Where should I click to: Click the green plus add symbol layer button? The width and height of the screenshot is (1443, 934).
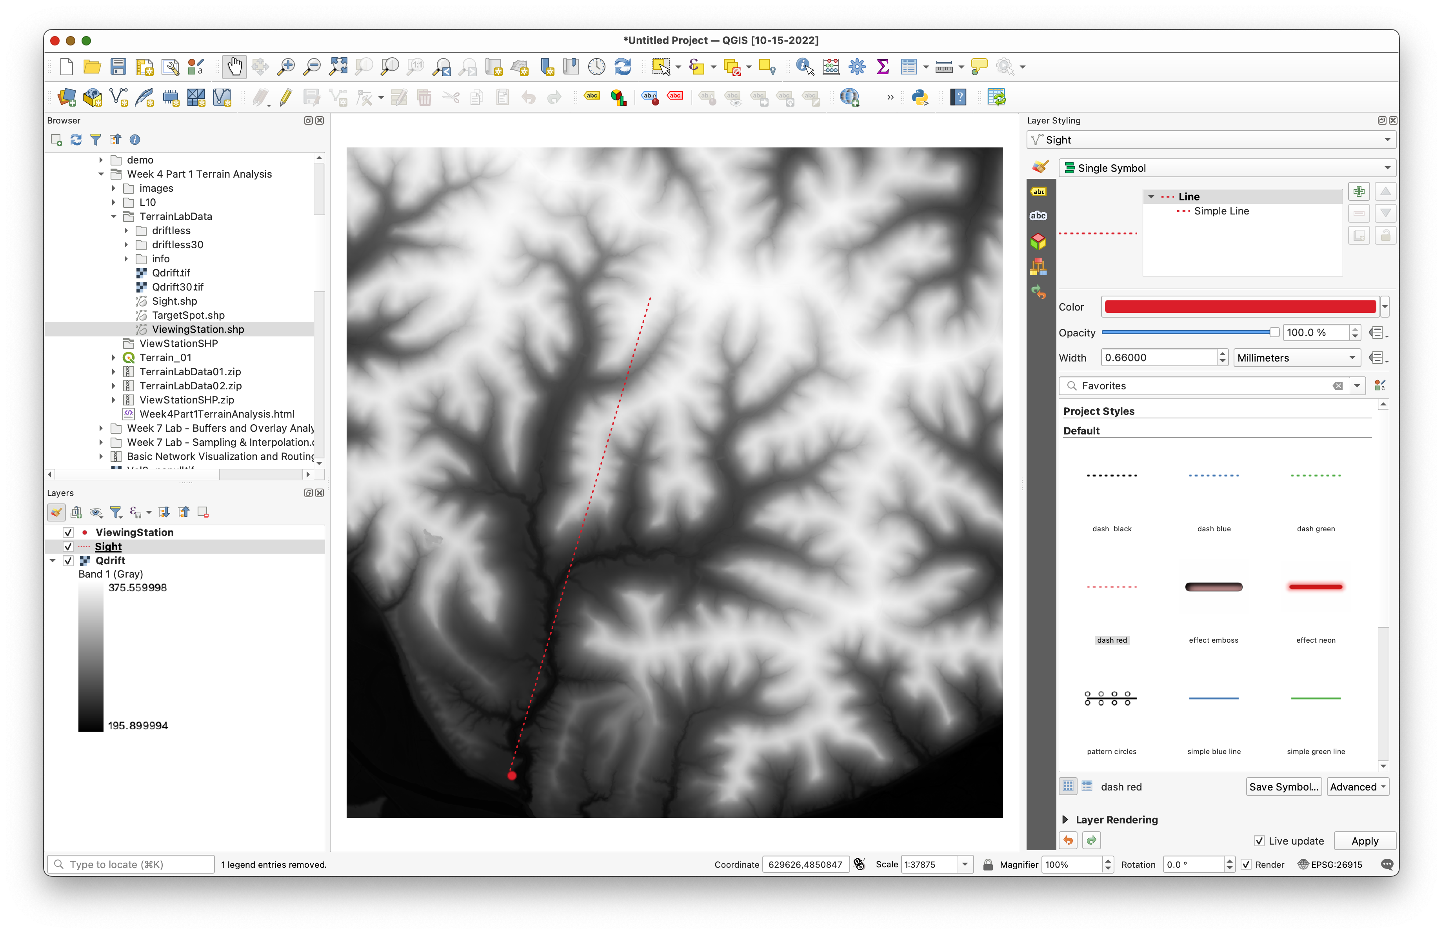(x=1359, y=192)
